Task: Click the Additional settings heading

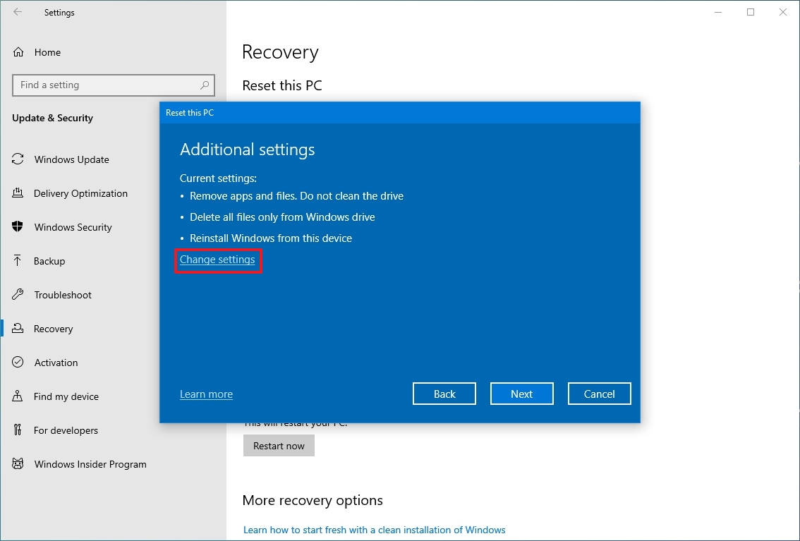Action: click(248, 150)
